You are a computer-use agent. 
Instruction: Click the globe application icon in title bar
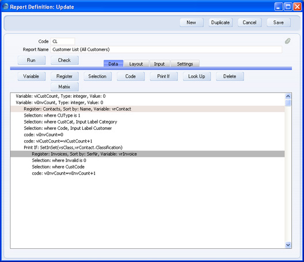pos(5,6)
